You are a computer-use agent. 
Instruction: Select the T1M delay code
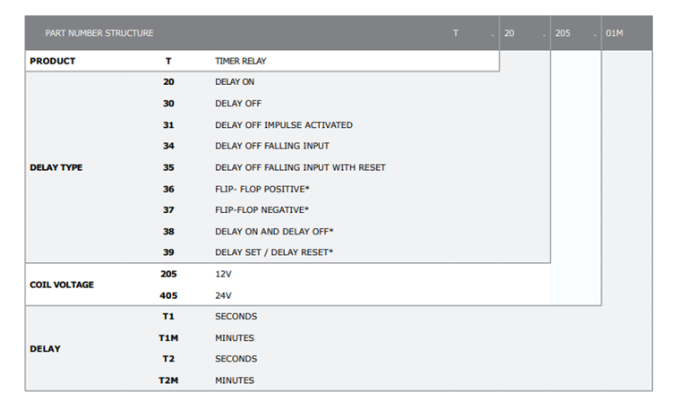[x=168, y=337]
